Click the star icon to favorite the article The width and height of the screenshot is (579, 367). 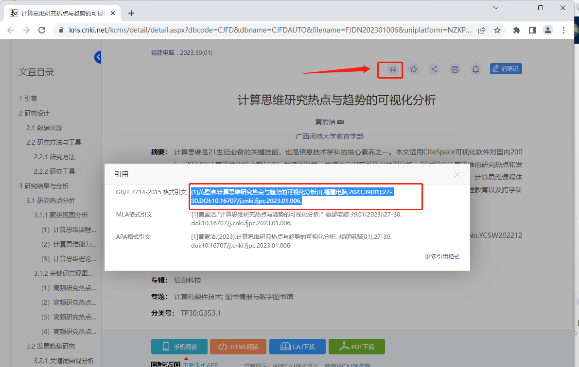(x=413, y=69)
